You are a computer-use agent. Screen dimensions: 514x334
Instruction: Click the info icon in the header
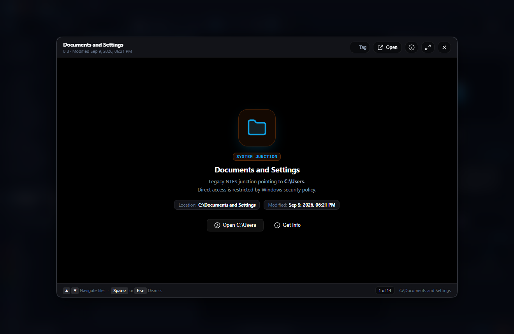411,47
